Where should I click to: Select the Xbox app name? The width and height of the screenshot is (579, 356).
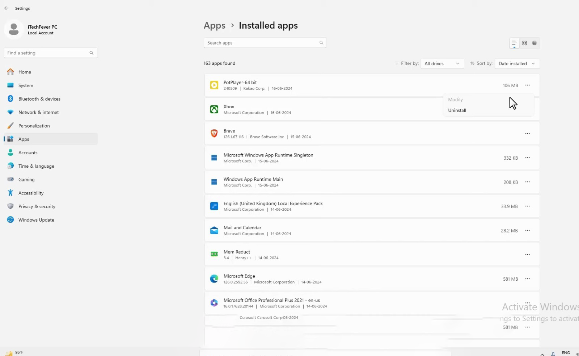(229, 107)
